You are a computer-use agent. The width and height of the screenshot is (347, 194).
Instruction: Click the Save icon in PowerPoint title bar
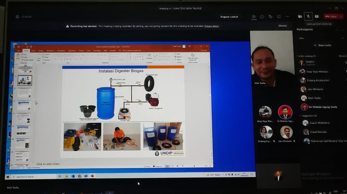(19, 47)
